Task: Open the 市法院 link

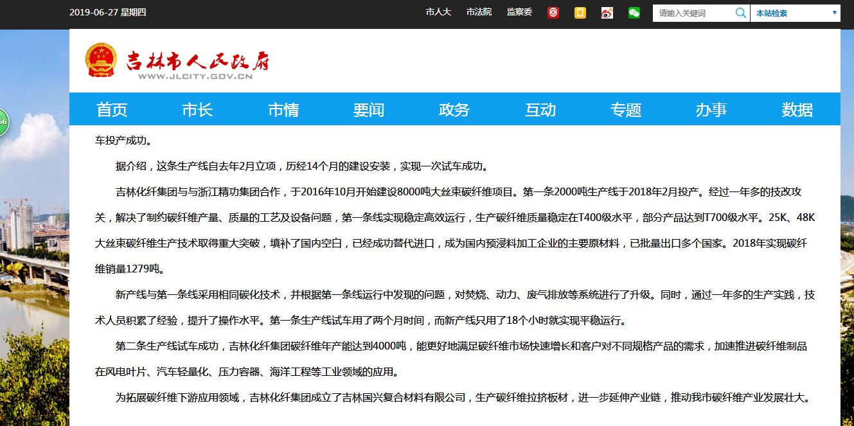Action: click(x=479, y=12)
